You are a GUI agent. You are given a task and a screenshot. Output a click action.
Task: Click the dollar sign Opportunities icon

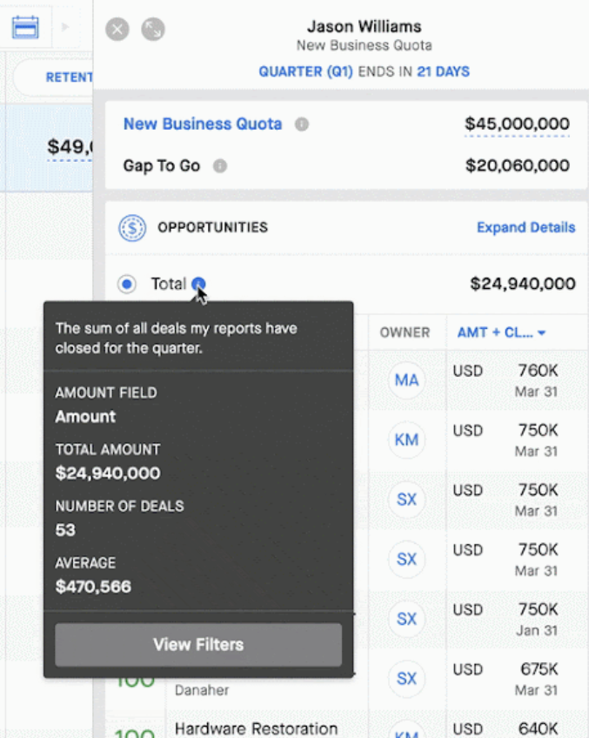pyautogui.click(x=132, y=228)
